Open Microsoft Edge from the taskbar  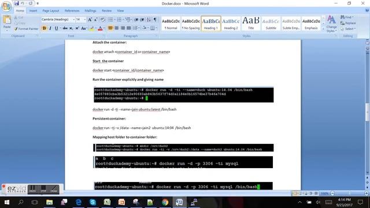[x=79, y=202]
